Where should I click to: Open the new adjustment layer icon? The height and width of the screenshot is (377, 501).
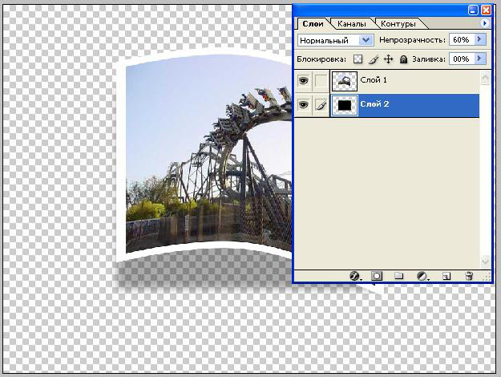422,275
